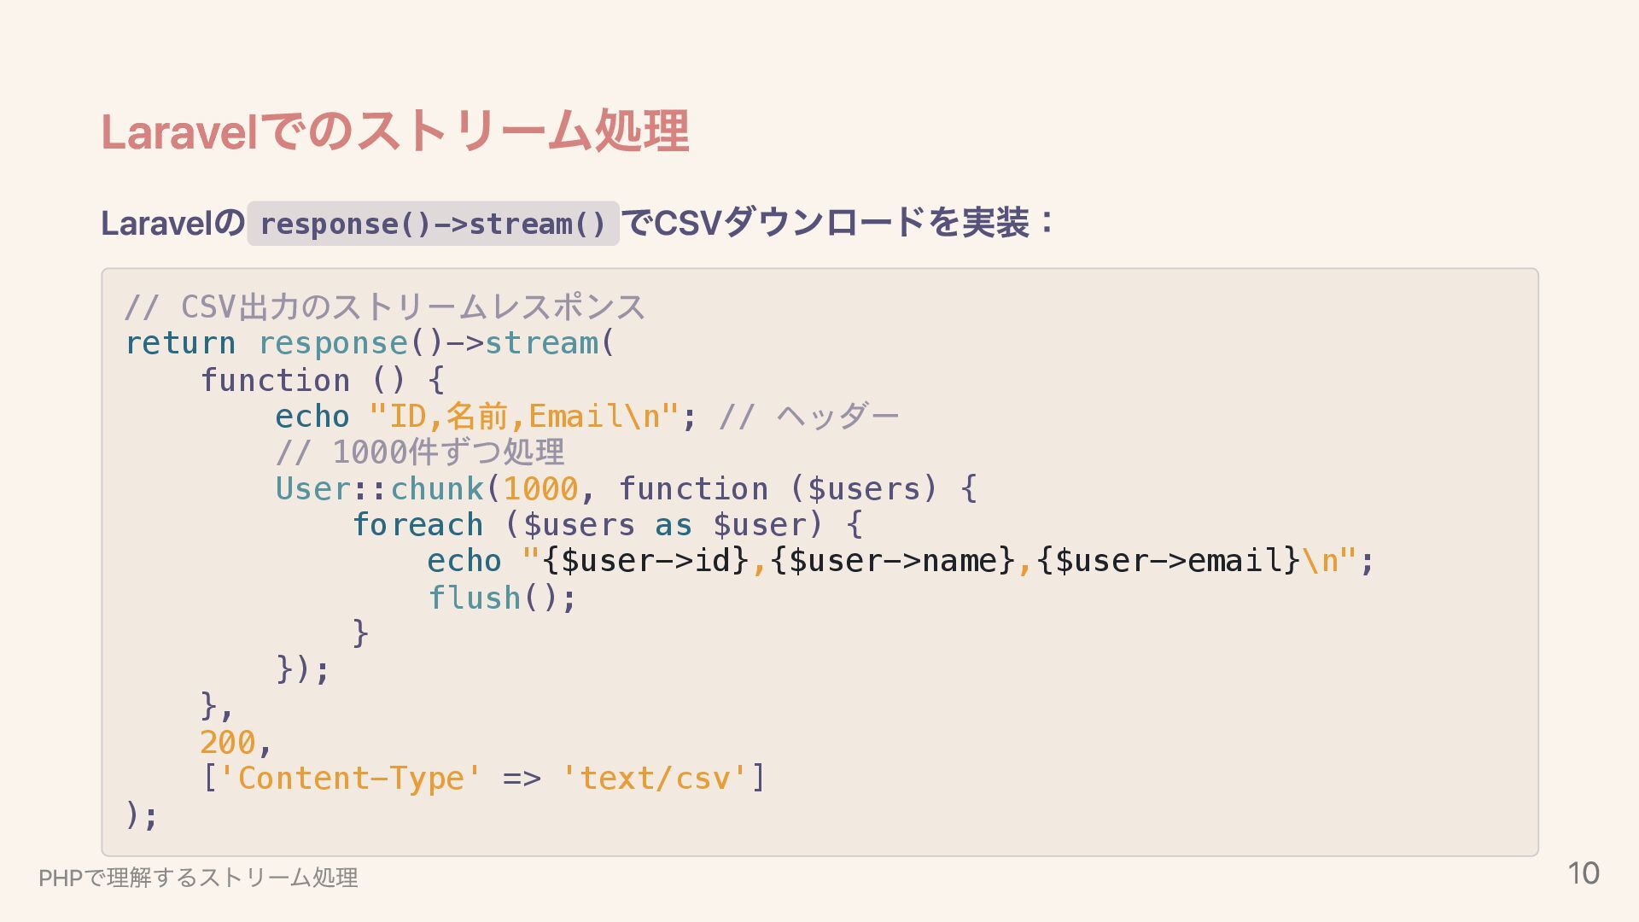Click the 'text/csv' string
The height and width of the screenshot is (922, 1639).
(655, 779)
